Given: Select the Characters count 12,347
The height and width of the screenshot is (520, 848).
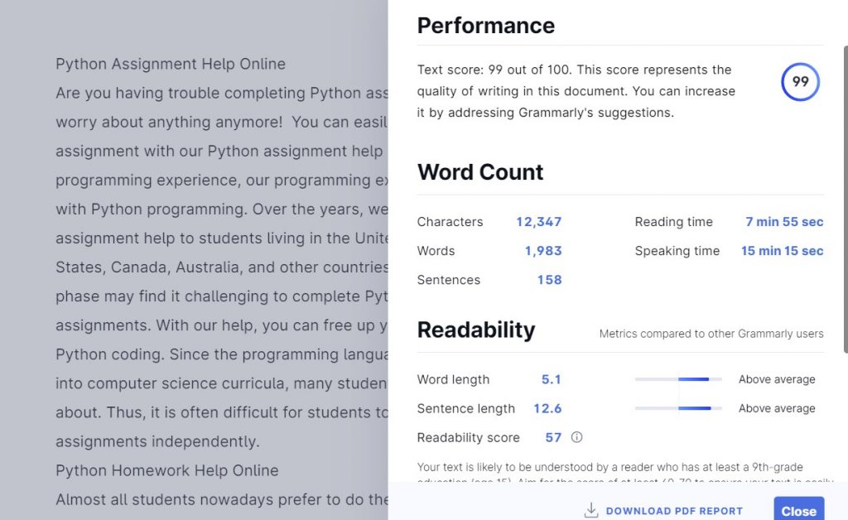Looking at the screenshot, I should 538,222.
